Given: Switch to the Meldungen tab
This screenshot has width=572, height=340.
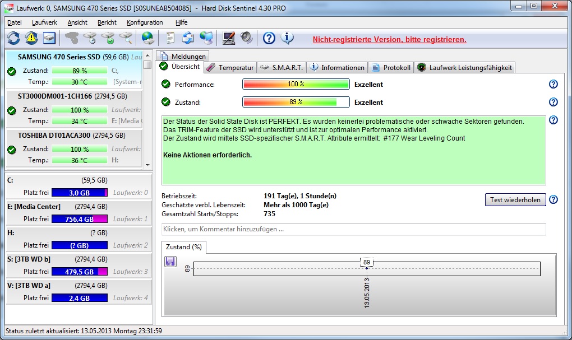Looking at the screenshot, I should (183, 56).
